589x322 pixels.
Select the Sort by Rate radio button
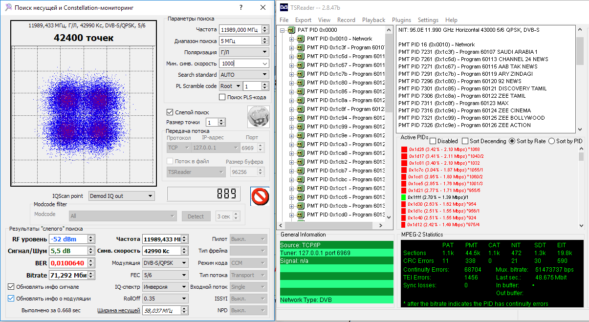512,141
